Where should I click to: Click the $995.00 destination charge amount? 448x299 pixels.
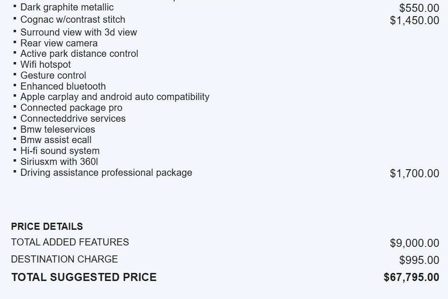click(x=419, y=260)
